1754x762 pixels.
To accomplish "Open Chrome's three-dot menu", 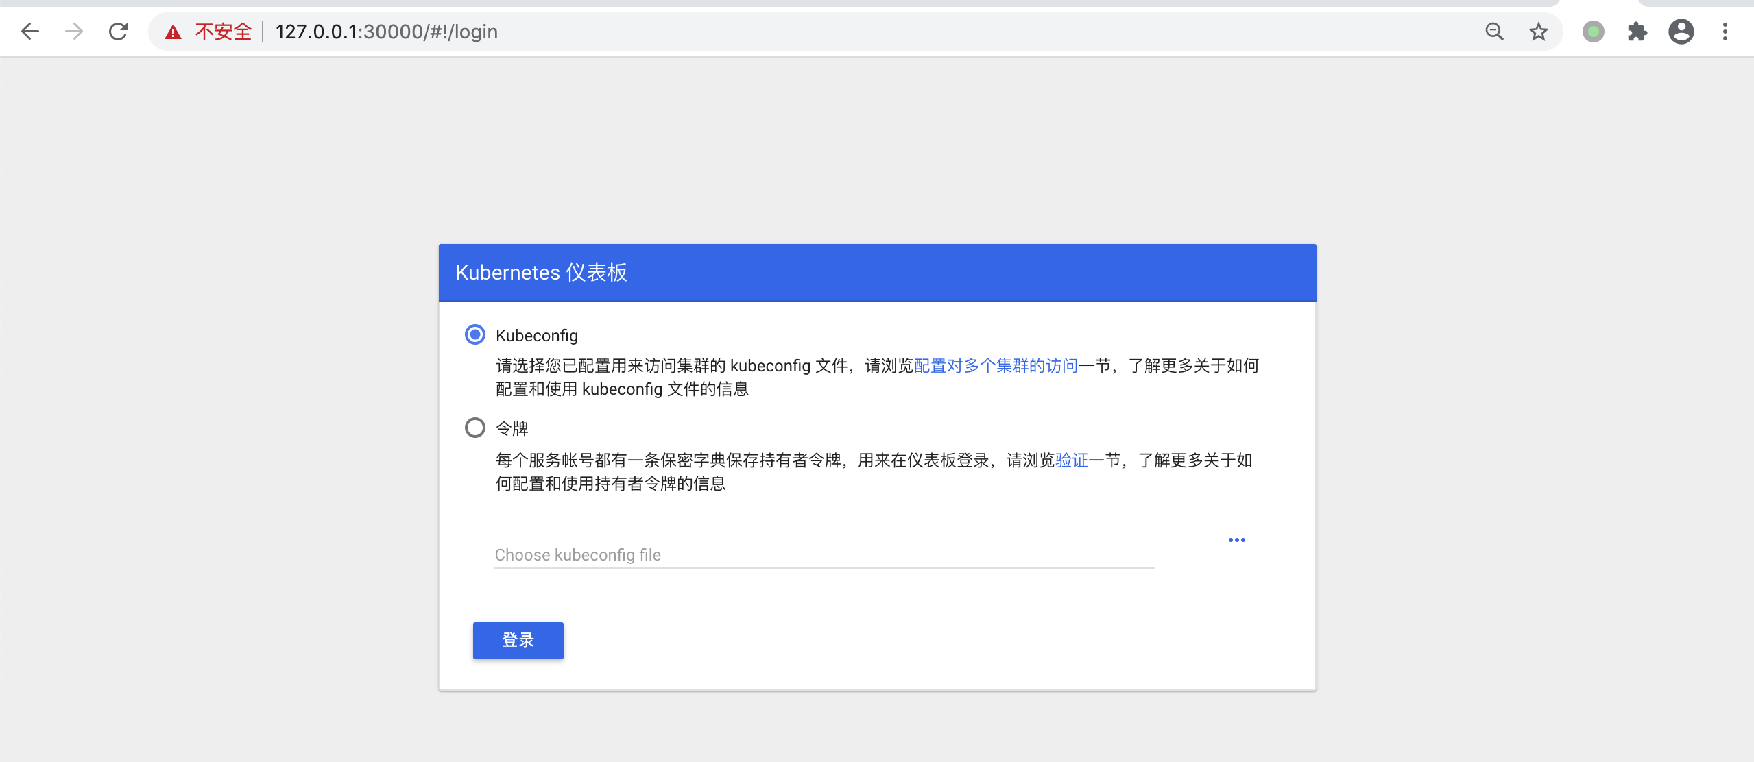I will [x=1725, y=32].
